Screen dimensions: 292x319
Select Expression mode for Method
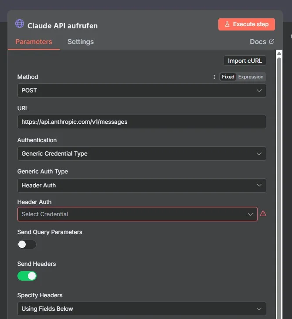pos(251,77)
